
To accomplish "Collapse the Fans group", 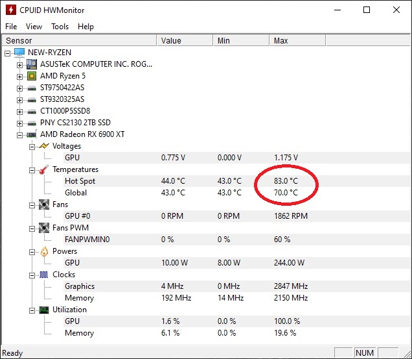I will pos(32,205).
